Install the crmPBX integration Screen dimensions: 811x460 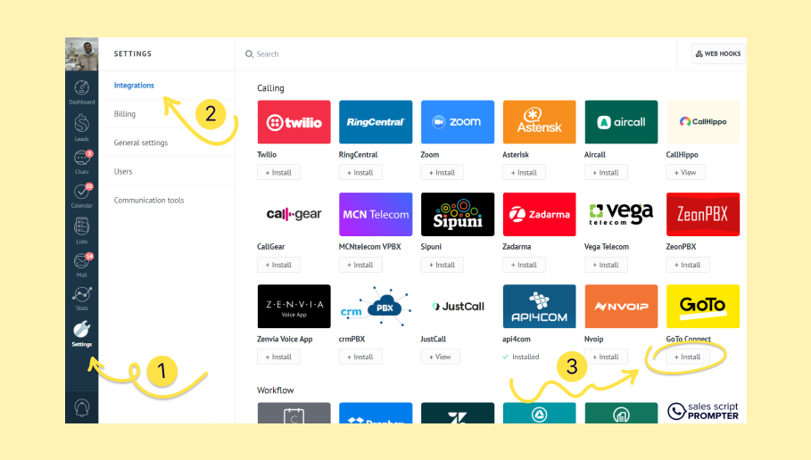pyautogui.click(x=360, y=357)
